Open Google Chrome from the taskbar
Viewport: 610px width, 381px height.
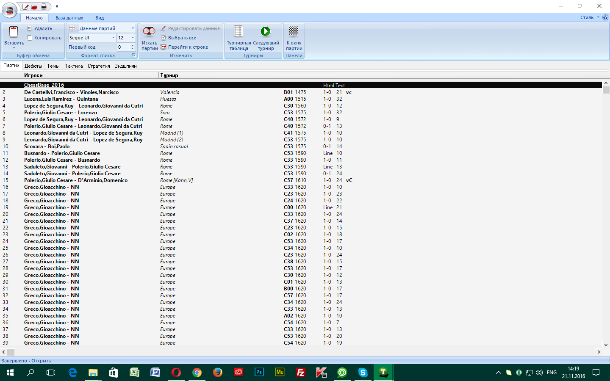point(197,373)
